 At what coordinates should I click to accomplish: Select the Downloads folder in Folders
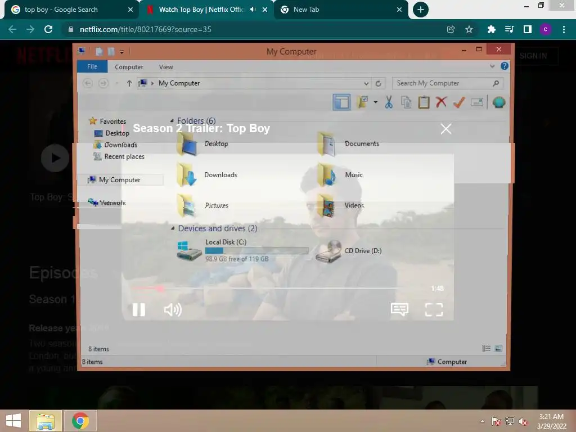tap(207, 175)
